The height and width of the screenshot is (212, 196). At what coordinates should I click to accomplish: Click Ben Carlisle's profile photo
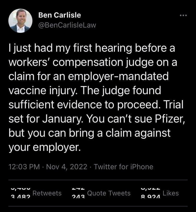point(20,21)
